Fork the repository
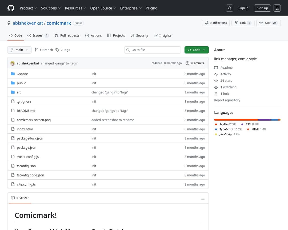The image size is (288, 230). pyautogui.click(x=243, y=23)
